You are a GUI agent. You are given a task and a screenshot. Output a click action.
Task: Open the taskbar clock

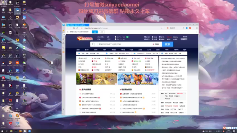tap(229, 131)
